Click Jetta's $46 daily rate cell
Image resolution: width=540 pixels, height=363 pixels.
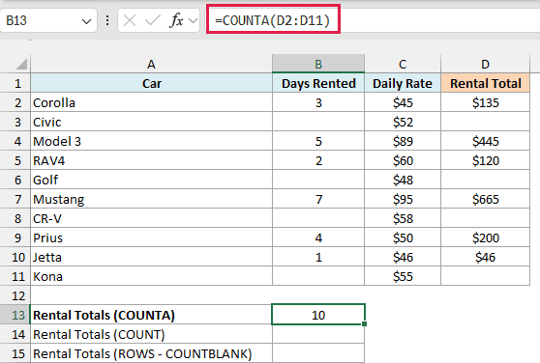click(403, 257)
